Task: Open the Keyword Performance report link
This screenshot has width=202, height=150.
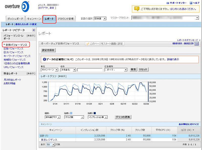Action: [x=17, y=56]
